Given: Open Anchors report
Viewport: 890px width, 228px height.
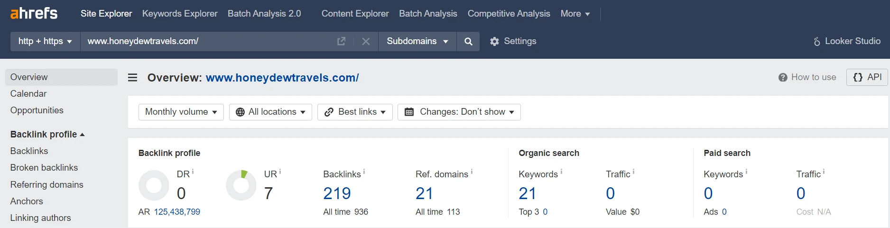Looking at the screenshot, I should (27, 201).
